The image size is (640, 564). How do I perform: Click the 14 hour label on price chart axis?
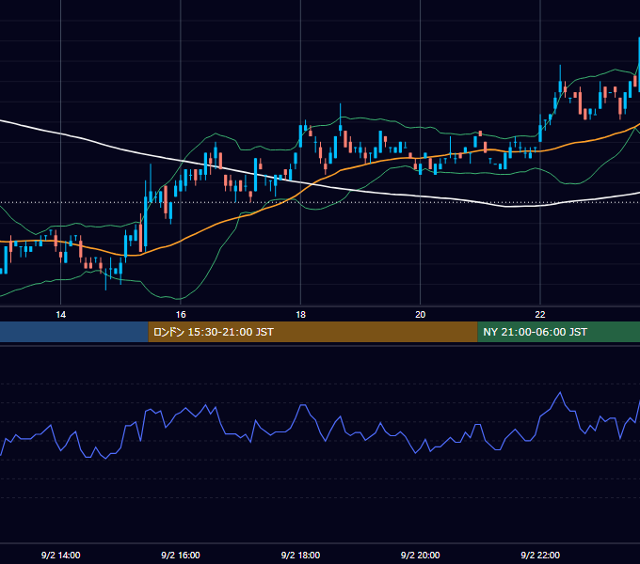(60, 315)
